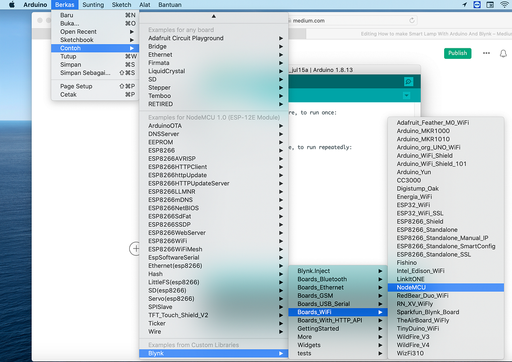Open the Boards_With_HTTP_API submenu
The image size is (512, 362).
click(338, 320)
